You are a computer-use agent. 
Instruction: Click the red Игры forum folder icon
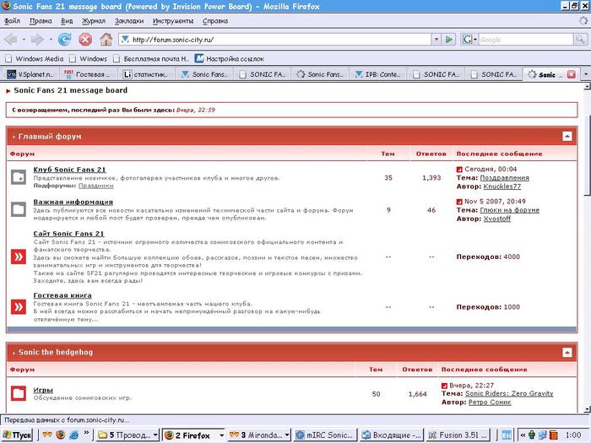click(x=19, y=394)
